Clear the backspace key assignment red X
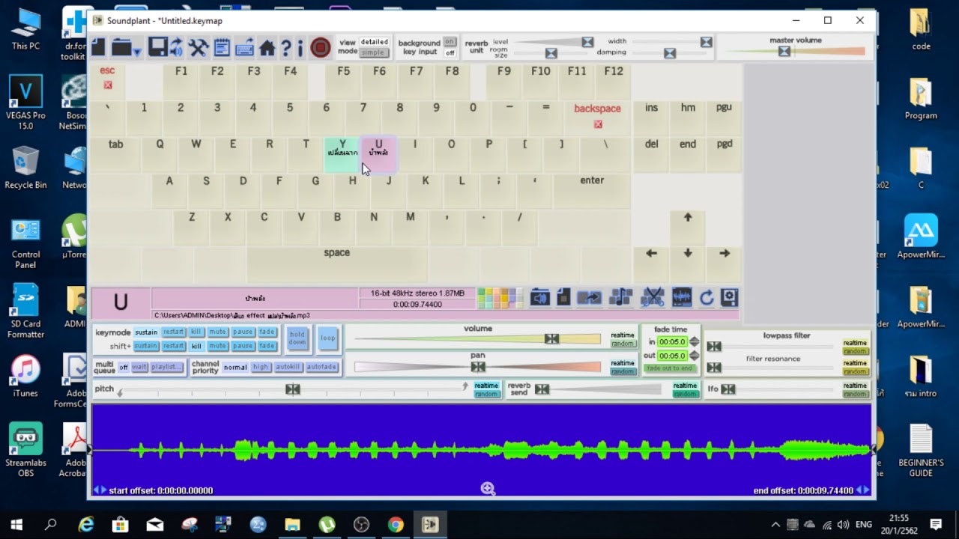Viewport: 959px width, 539px height. (598, 124)
